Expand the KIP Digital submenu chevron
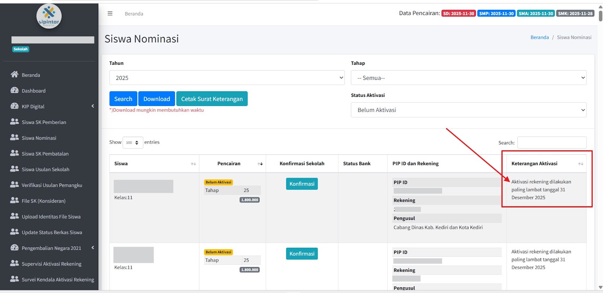 point(93,106)
